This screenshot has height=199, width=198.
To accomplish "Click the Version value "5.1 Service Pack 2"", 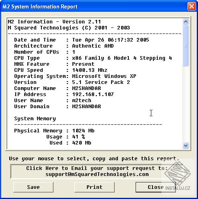I will pyautogui.click(x=101, y=82).
